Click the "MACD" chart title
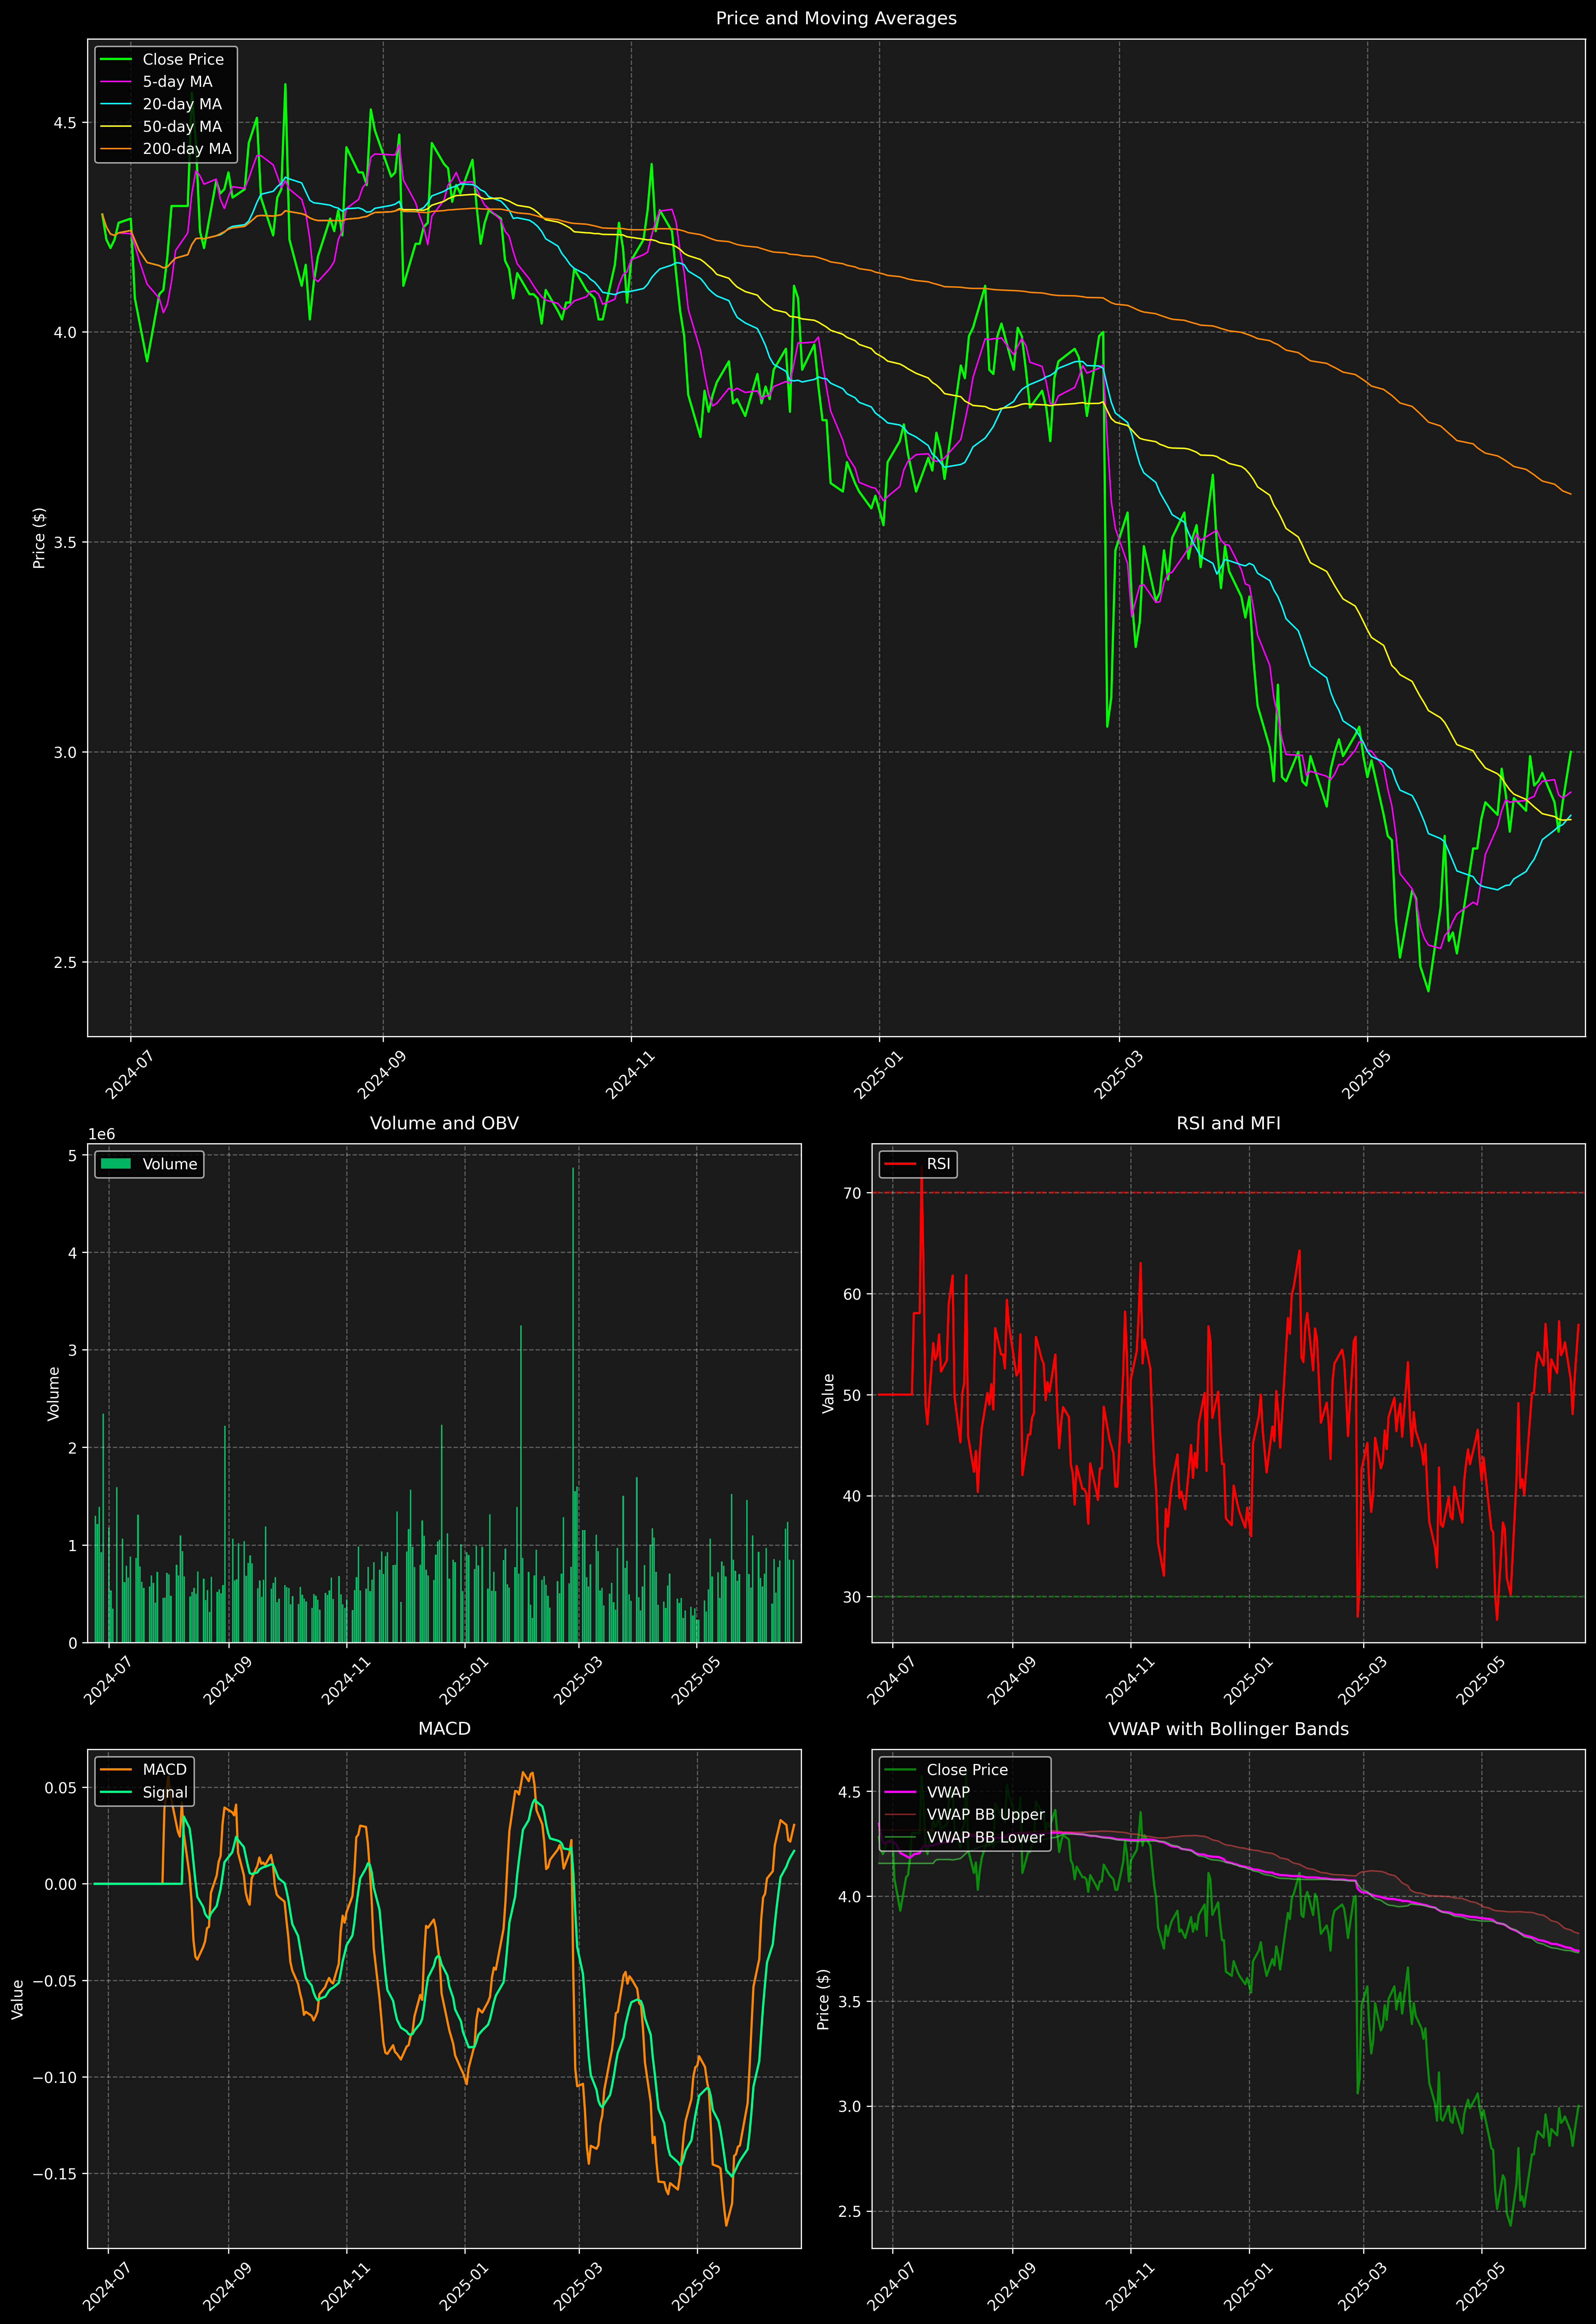This screenshot has width=1596, height=2324. pyautogui.click(x=444, y=1729)
